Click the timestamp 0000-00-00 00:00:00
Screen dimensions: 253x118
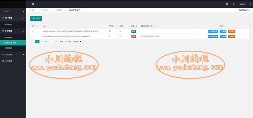[x=150, y=37]
